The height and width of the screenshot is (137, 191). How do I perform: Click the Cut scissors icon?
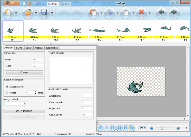pos(110,12)
